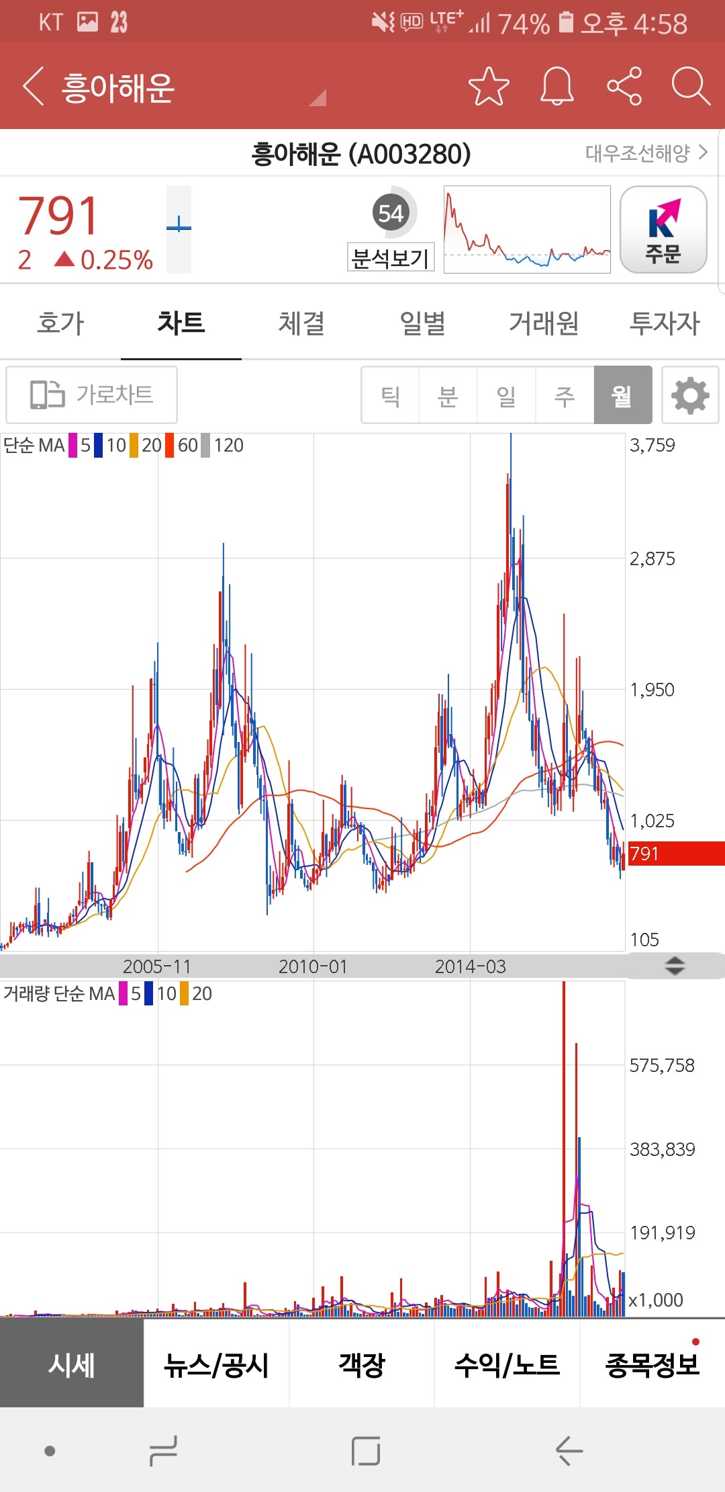Select the 분 (minute) chart period
The height and width of the screenshot is (1492, 725).
(x=448, y=395)
